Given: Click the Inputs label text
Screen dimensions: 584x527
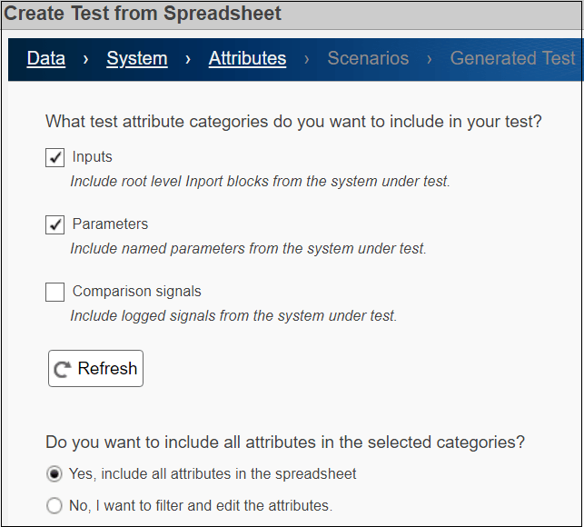Looking at the screenshot, I should [92, 157].
